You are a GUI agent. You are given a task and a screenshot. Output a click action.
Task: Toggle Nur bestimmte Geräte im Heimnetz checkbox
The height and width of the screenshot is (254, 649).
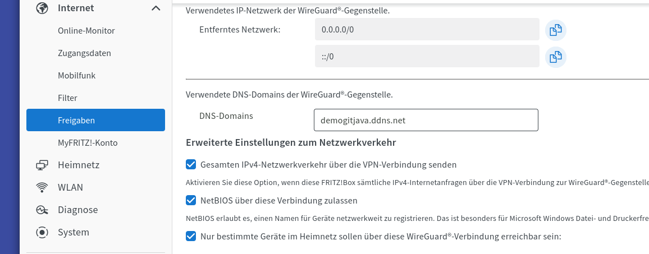tap(191, 236)
